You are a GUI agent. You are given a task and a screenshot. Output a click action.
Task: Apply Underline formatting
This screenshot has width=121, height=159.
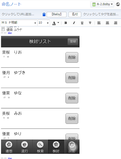[82, 23]
